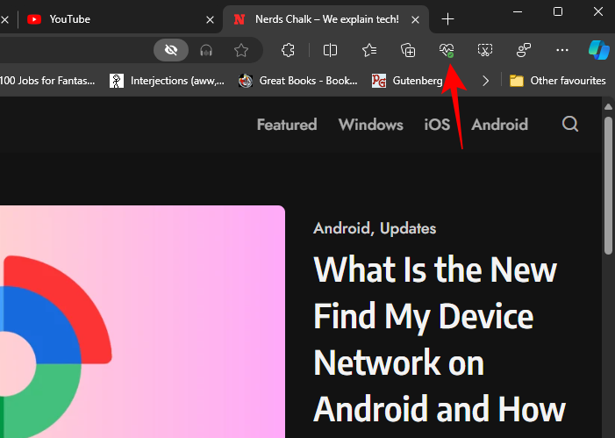Maximize the browser window
This screenshot has width=615, height=438.
558,11
